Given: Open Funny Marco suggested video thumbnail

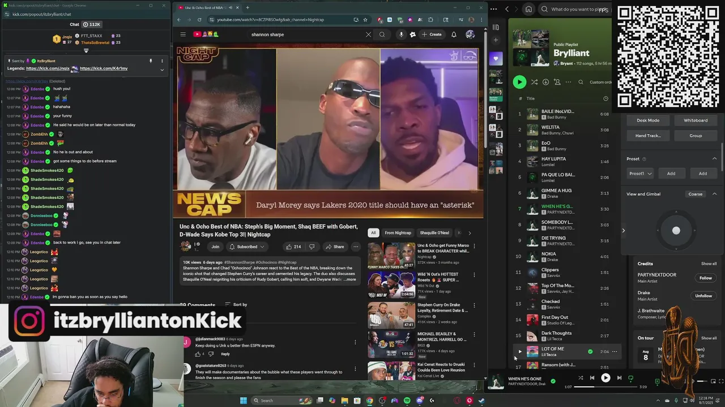Looking at the screenshot, I should (391, 256).
